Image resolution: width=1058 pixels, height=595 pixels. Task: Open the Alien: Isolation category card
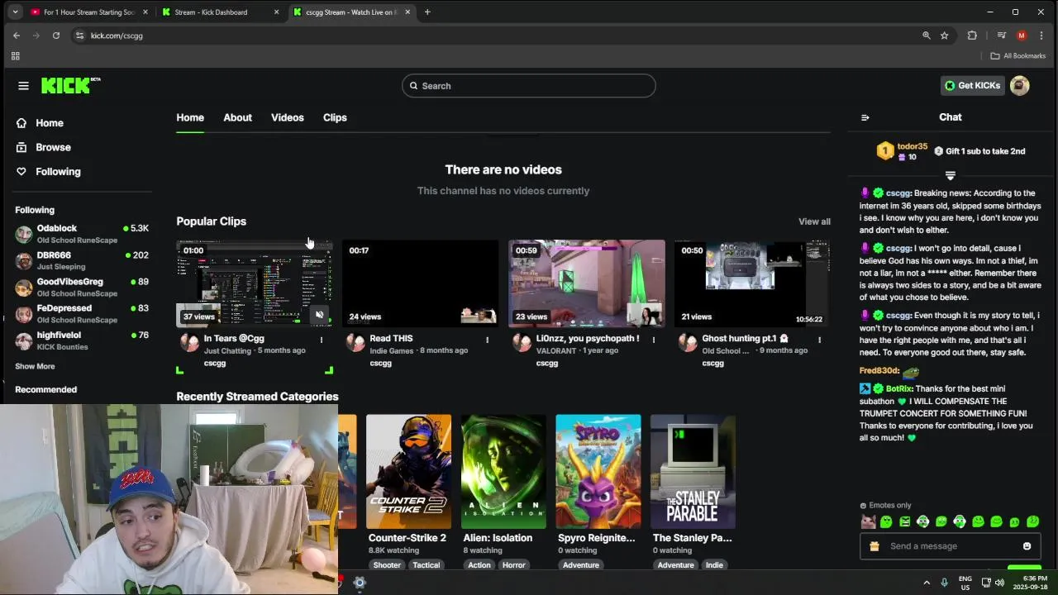click(x=503, y=472)
